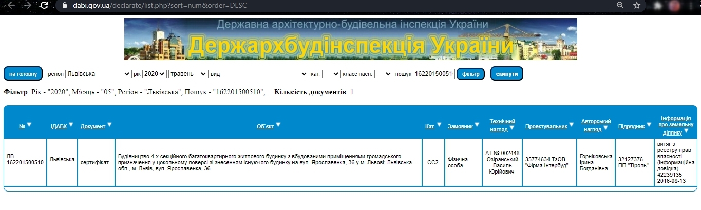Reload the page with the refresh icon

pos(44,6)
